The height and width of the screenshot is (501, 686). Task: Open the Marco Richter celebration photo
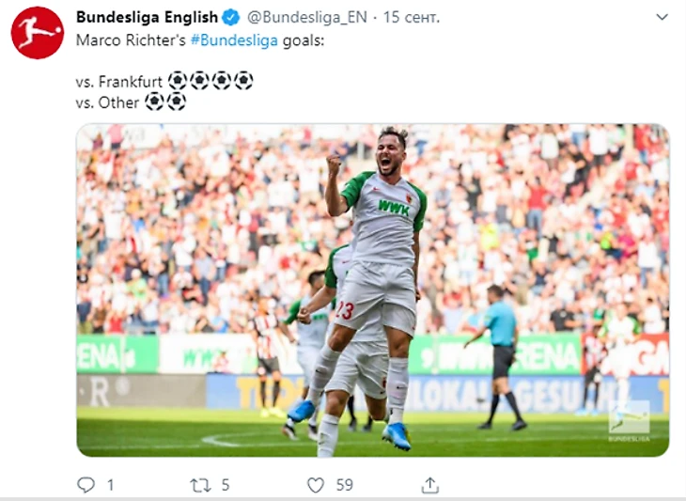tap(373, 290)
